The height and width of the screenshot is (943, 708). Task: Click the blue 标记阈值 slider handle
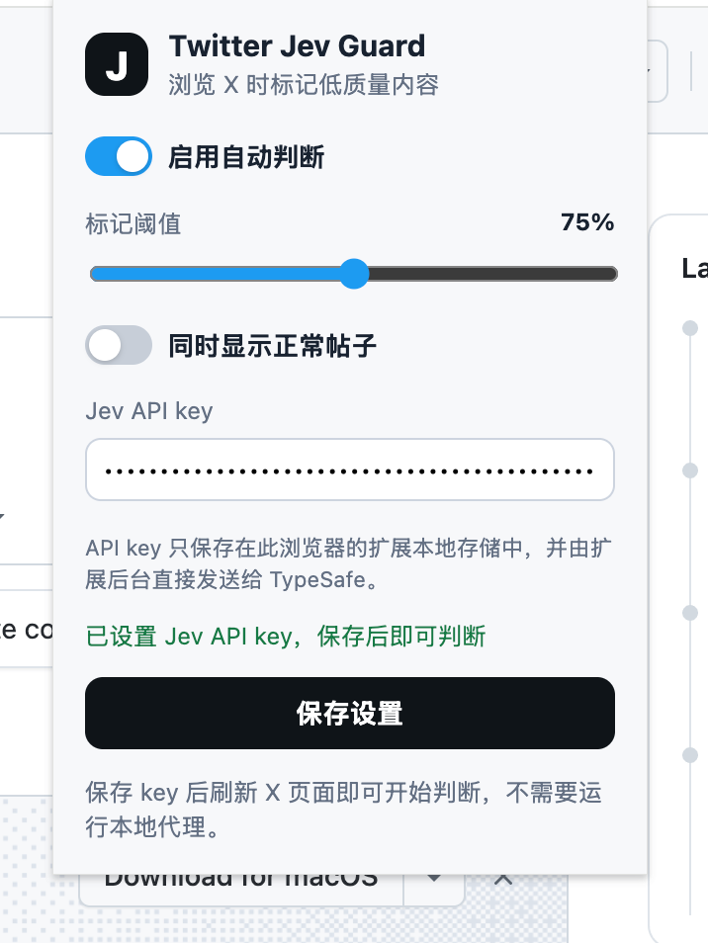coord(354,274)
